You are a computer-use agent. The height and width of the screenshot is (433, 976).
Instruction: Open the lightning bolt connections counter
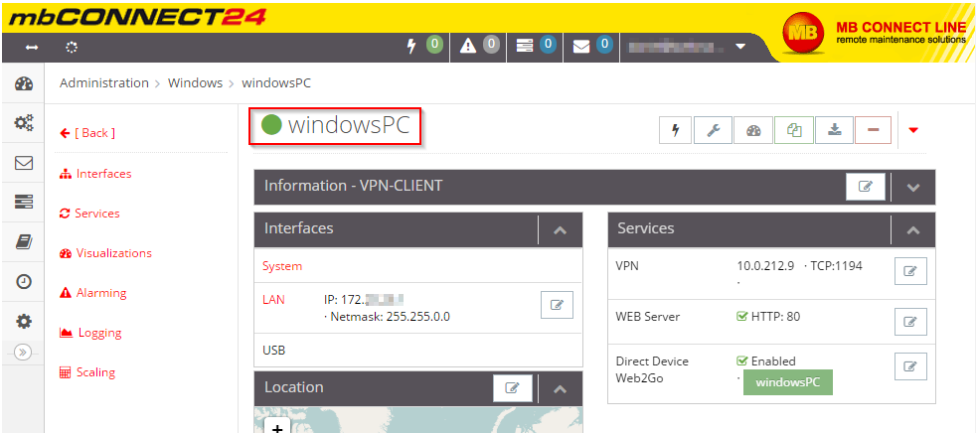coord(425,46)
